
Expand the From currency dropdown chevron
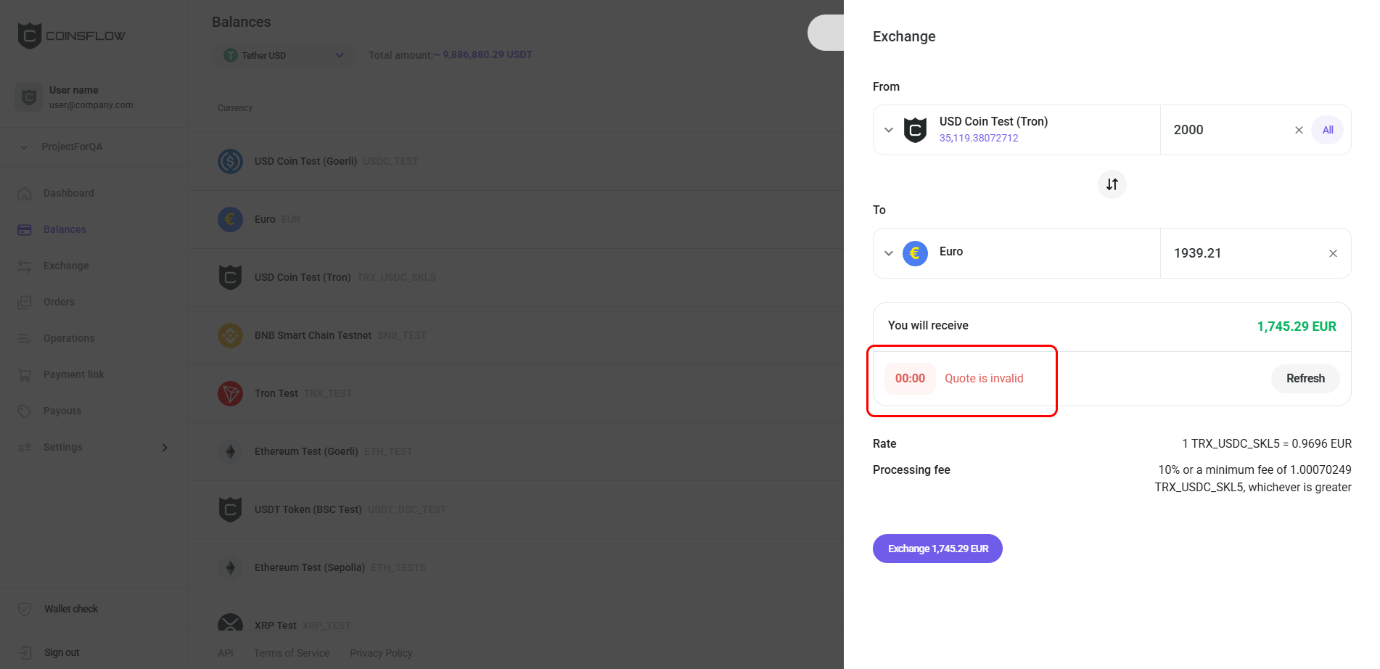pyautogui.click(x=889, y=130)
